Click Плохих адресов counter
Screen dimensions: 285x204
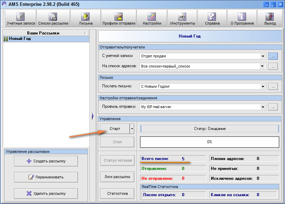point(244,159)
